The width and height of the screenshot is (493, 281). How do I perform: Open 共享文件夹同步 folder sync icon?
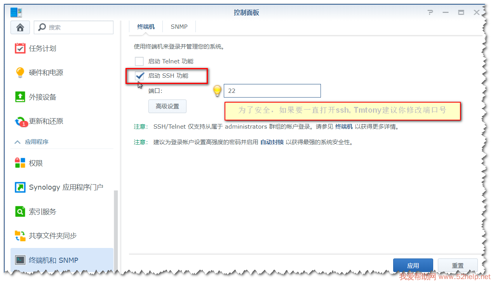(20, 236)
